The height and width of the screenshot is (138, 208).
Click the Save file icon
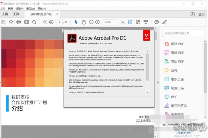4,22
